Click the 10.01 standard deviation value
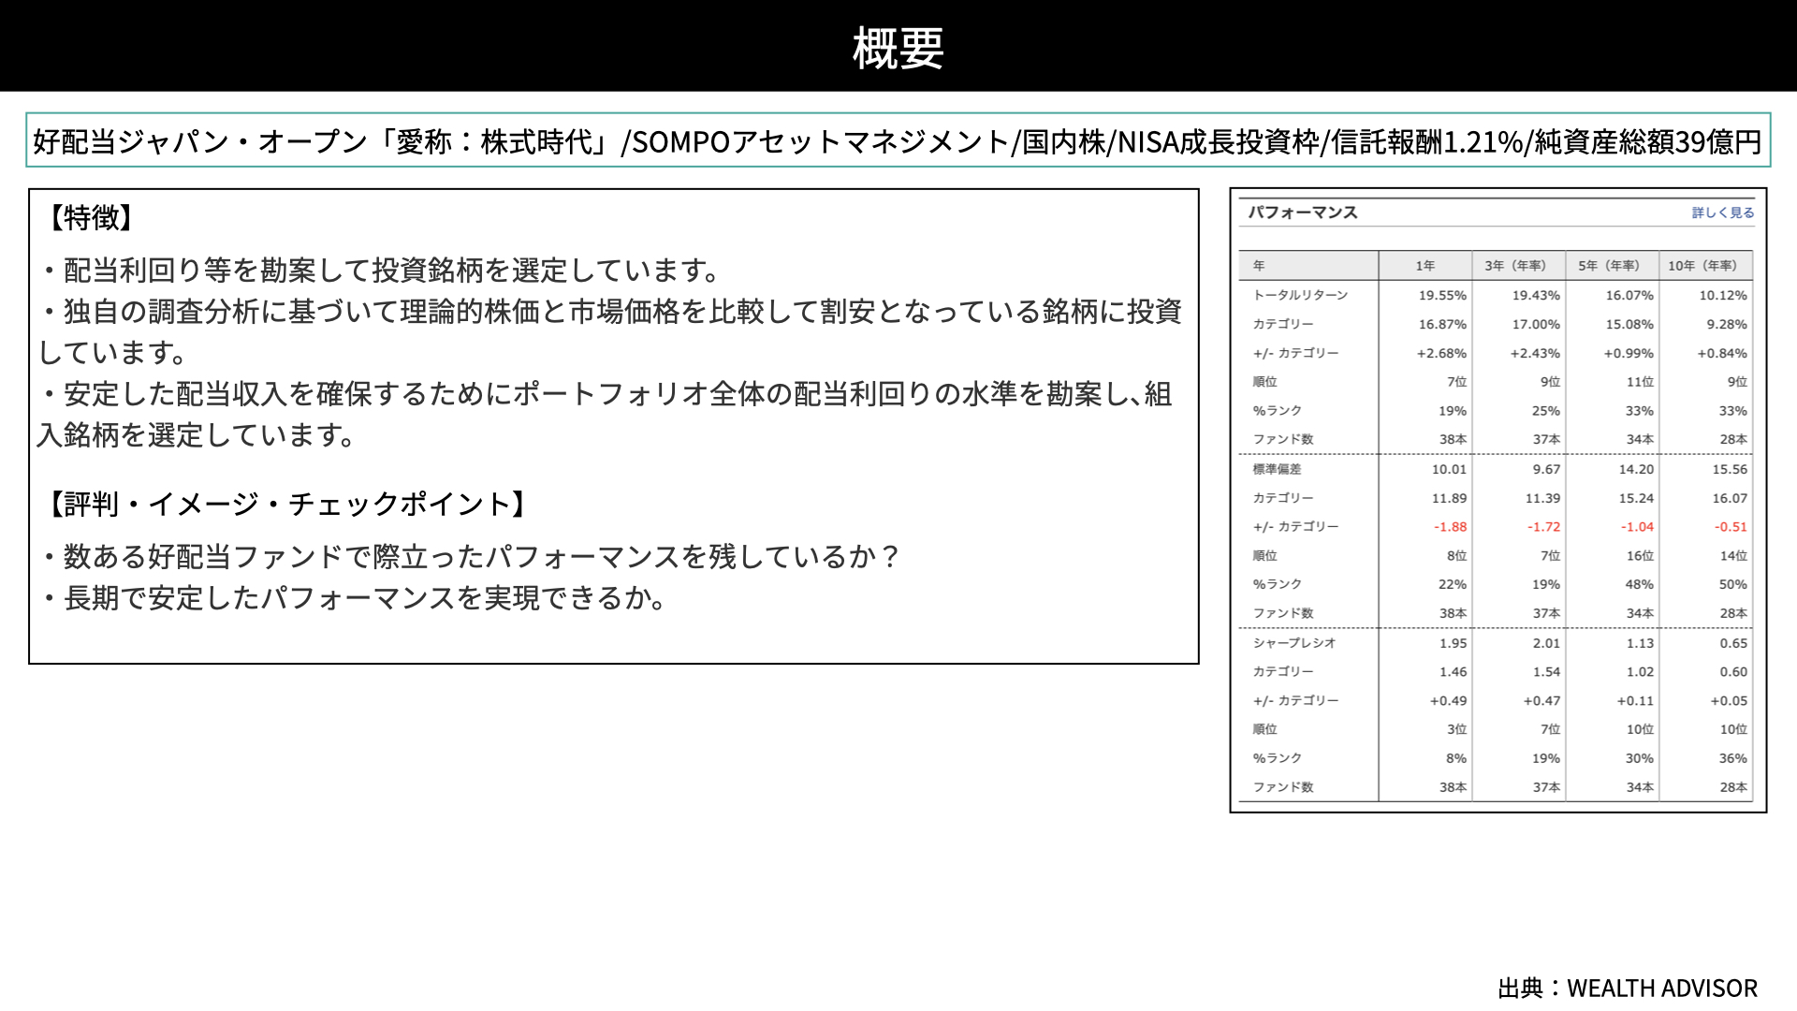The height and width of the screenshot is (1011, 1797). click(1449, 469)
